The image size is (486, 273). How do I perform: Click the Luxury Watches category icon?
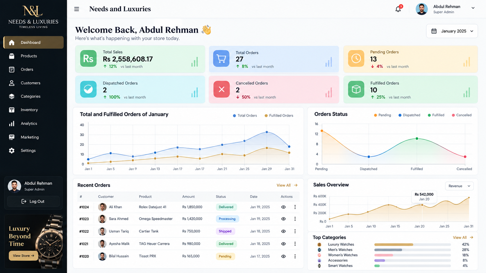(x=319, y=244)
